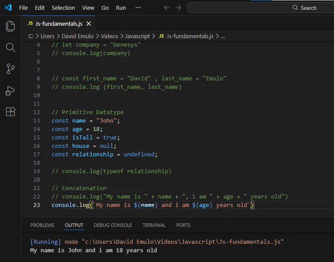Expand the Videos breadcrumb folder

(109, 36)
